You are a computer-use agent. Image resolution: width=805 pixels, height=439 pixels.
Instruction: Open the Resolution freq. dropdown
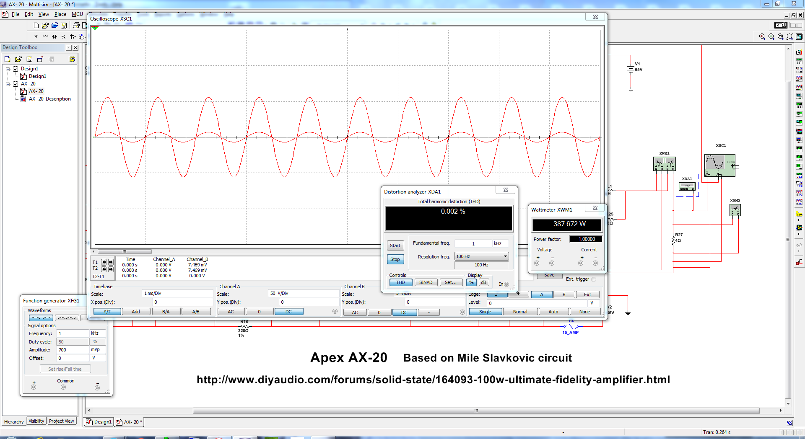point(505,256)
